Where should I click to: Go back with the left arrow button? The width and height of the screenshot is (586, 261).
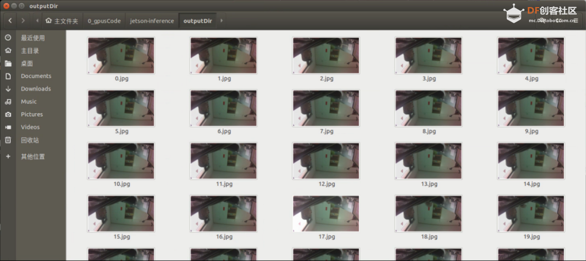click(x=10, y=21)
